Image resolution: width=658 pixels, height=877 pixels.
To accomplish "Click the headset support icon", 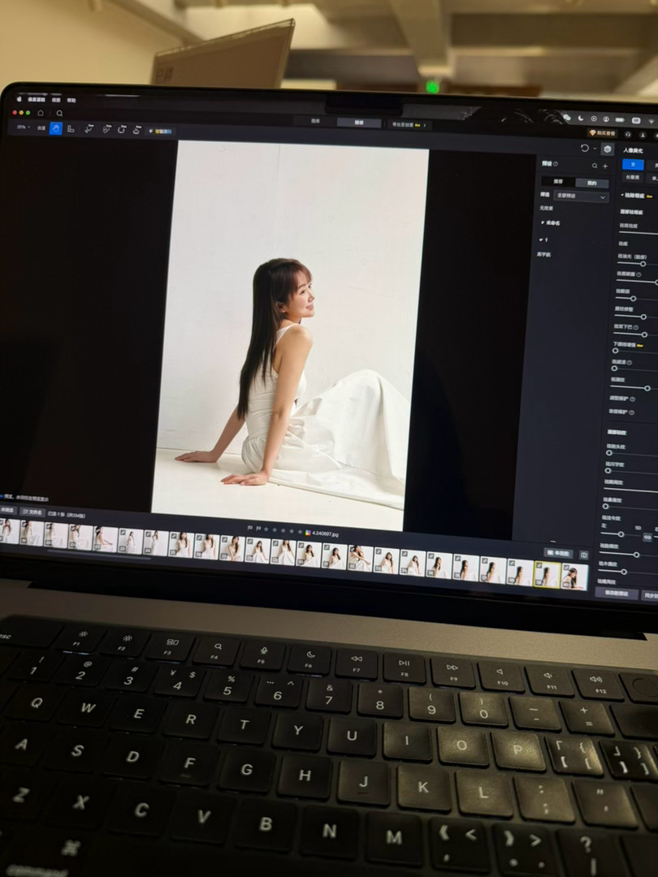I will click(628, 134).
